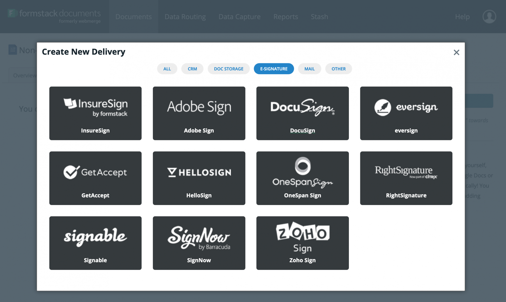Select the Signable integration tile
Viewport: 506px width, 302px height.
[95, 243]
